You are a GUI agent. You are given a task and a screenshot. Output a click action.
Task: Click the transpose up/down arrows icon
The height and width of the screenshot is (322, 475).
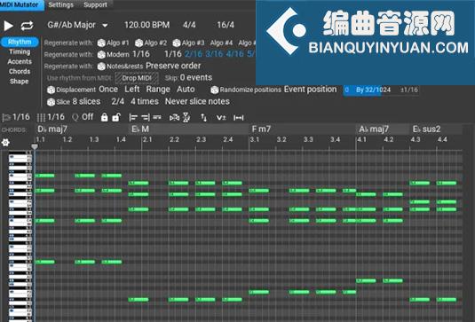(203, 118)
